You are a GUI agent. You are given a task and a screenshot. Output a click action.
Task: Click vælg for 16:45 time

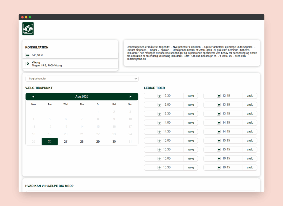coord(250,168)
